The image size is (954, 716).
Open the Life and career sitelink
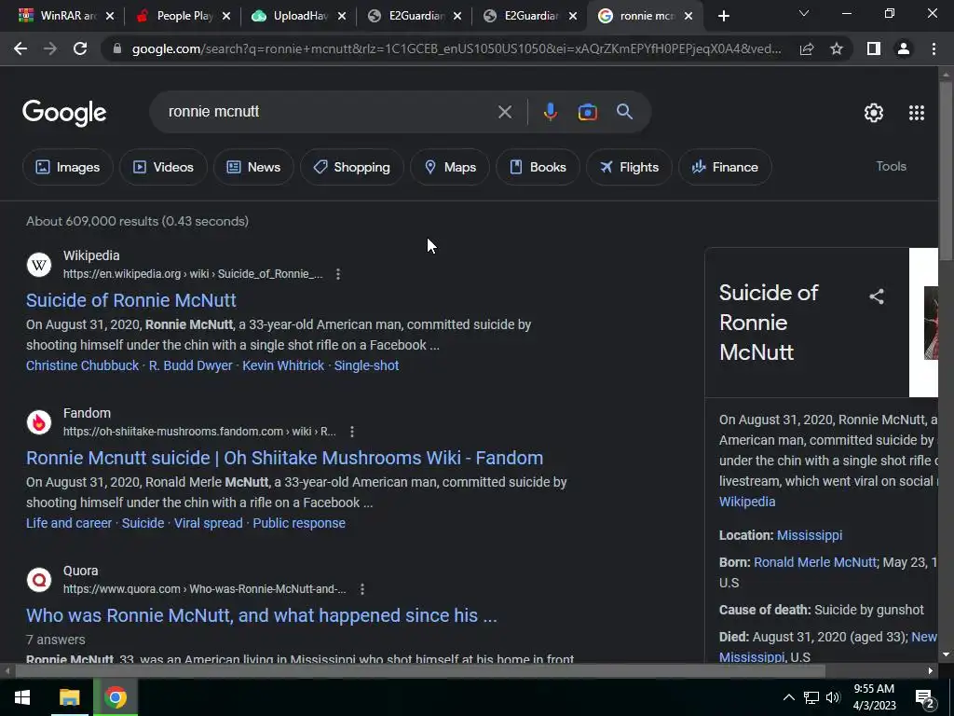69,523
